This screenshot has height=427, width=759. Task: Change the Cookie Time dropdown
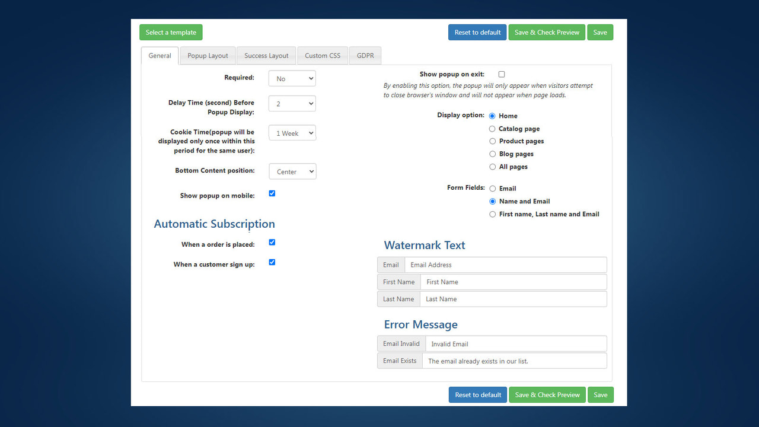[292, 132]
